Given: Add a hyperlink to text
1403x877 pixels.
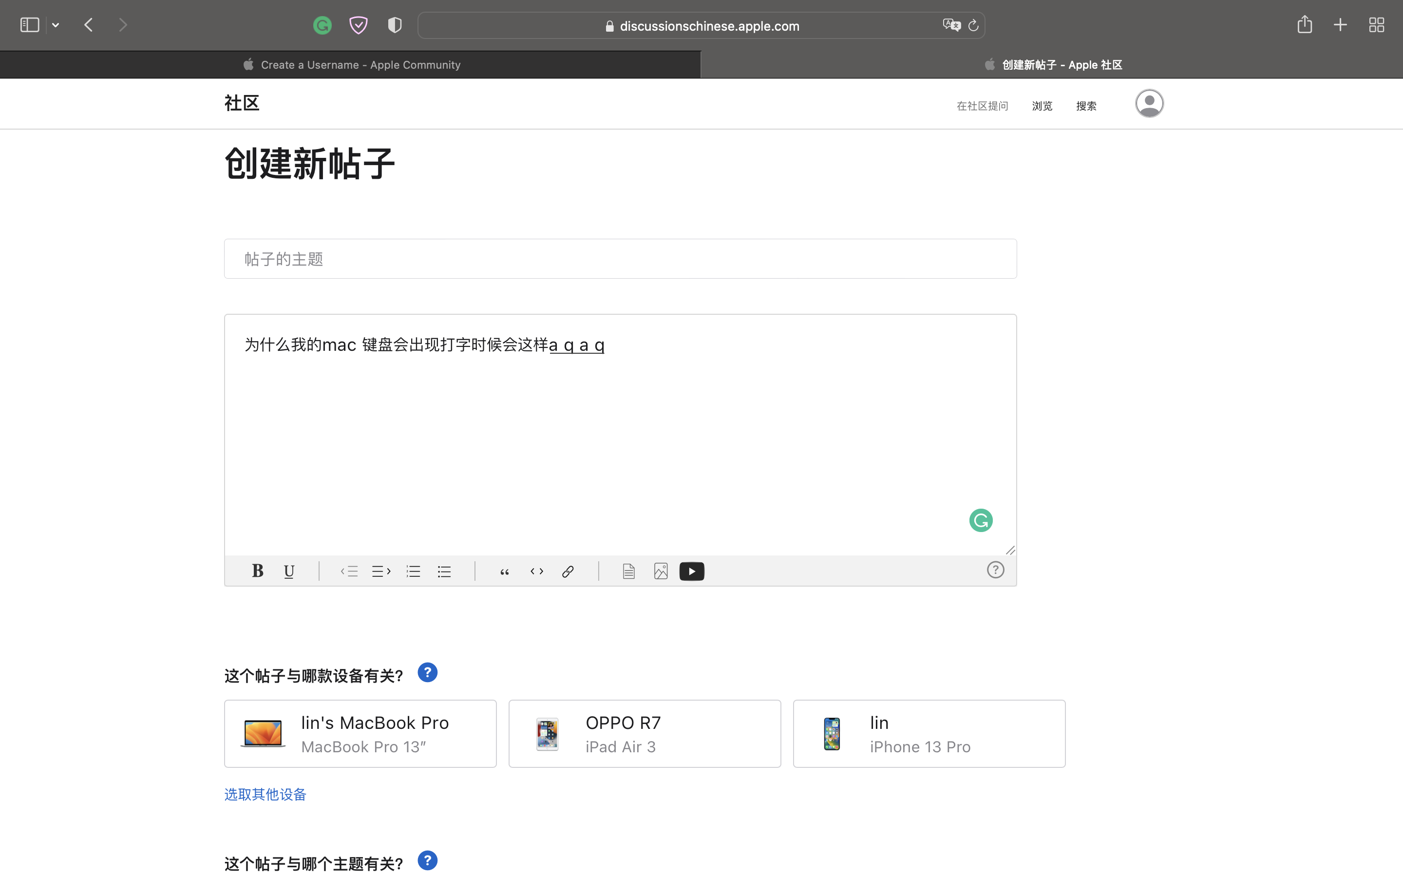Looking at the screenshot, I should tap(568, 572).
